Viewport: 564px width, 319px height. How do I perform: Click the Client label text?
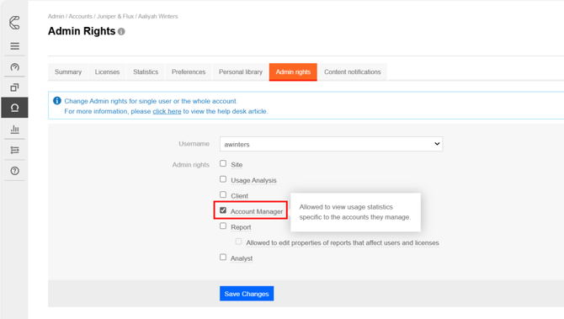coord(240,196)
